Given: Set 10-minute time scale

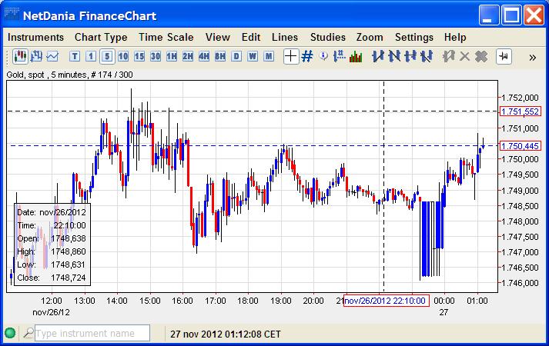Looking at the screenshot, I should pyautogui.click(x=123, y=56).
